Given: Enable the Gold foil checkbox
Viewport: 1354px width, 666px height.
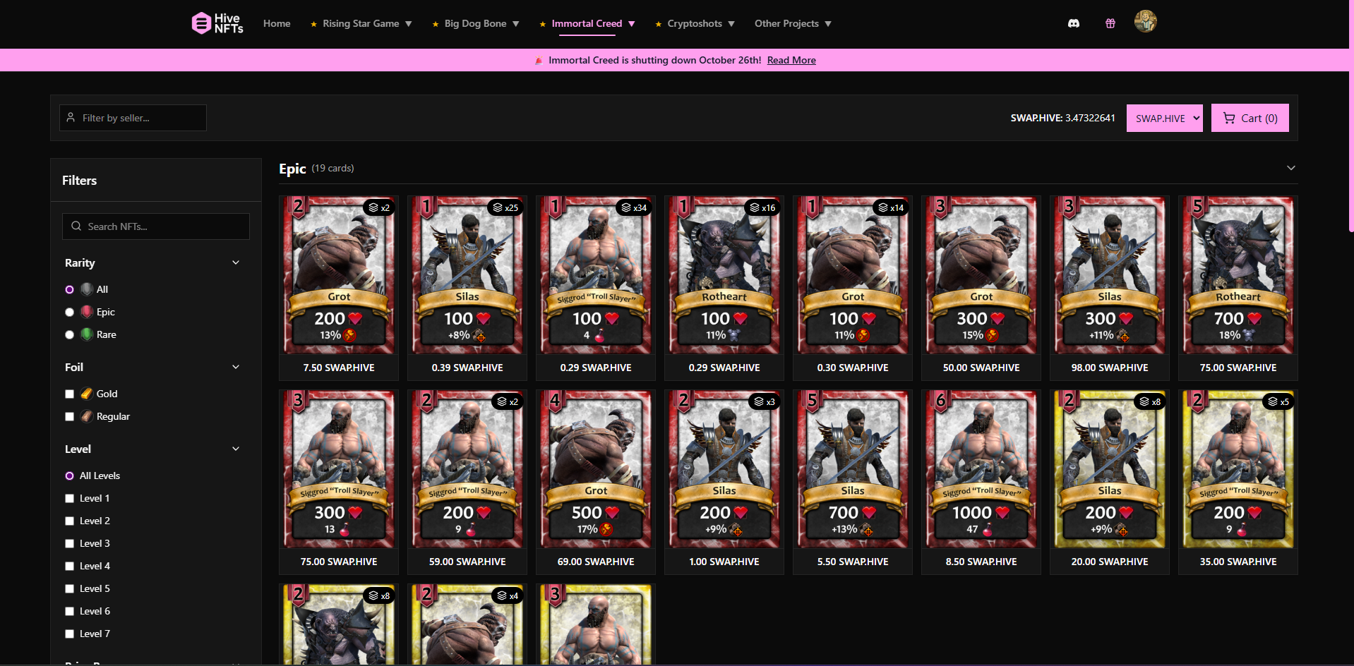Looking at the screenshot, I should (69, 394).
